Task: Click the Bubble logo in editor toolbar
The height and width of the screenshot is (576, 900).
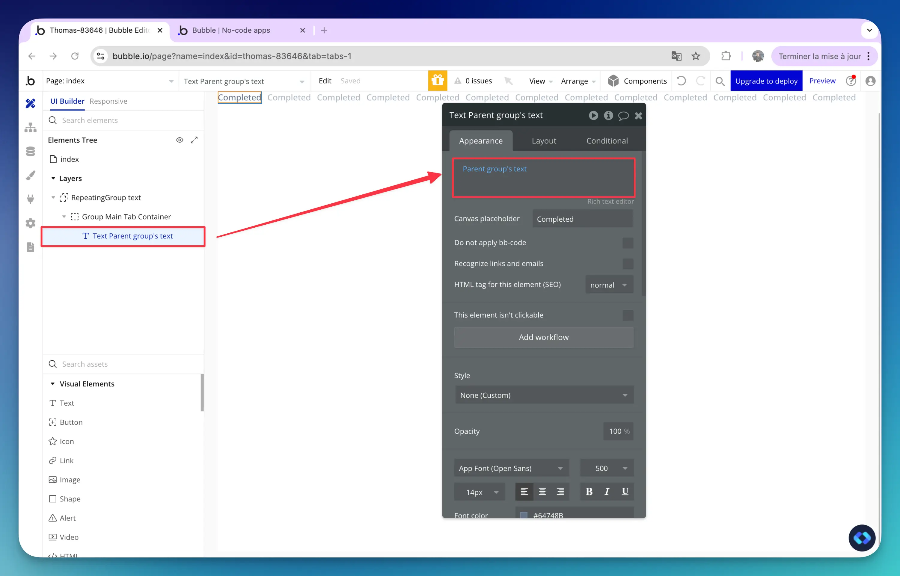Action: pos(30,81)
